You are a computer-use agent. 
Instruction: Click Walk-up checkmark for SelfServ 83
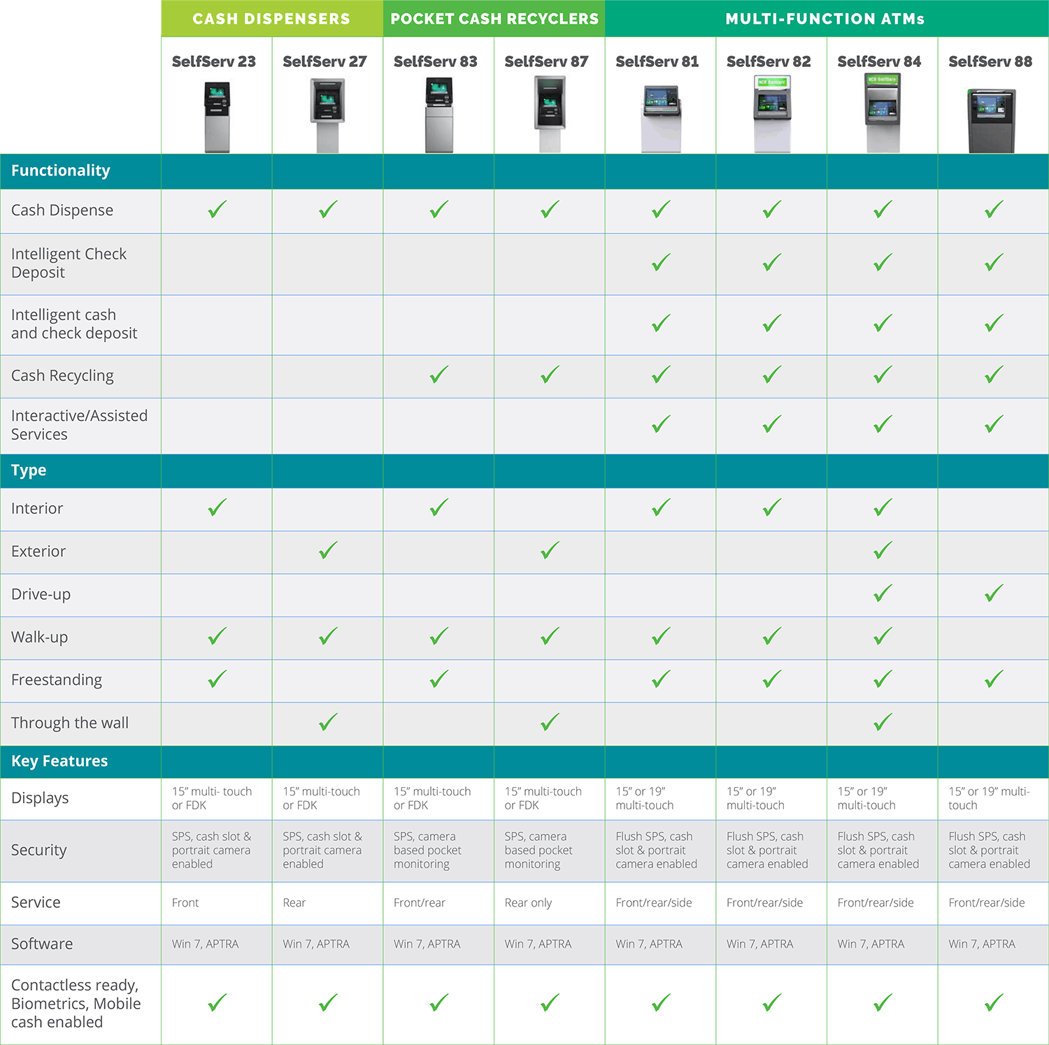click(x=439, y=636)
